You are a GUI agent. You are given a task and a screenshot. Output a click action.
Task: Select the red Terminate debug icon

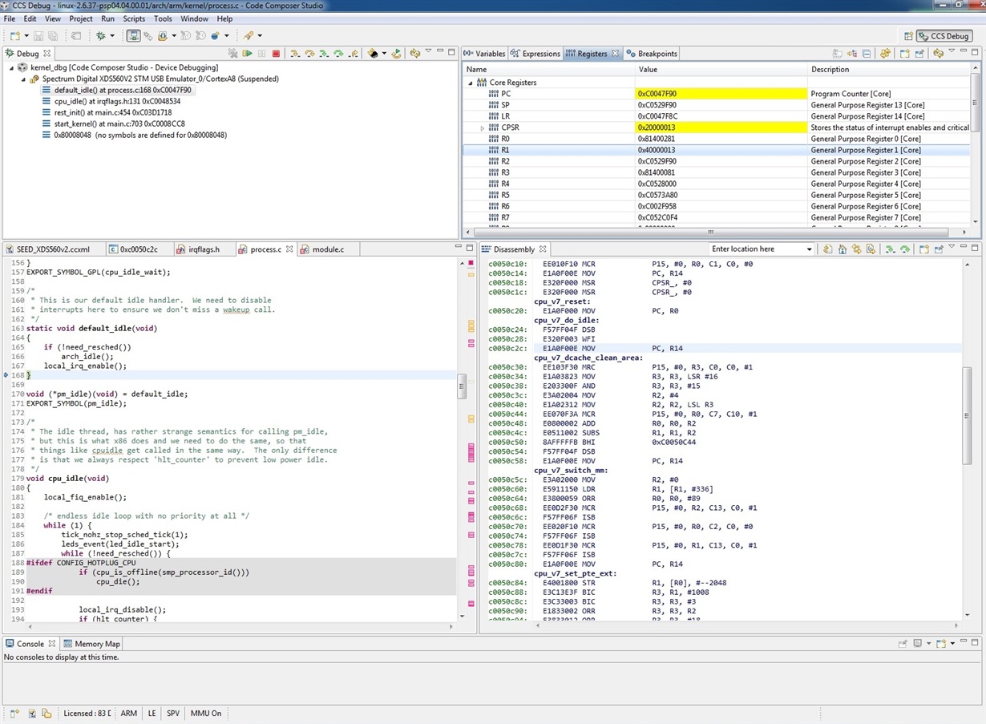275,52
